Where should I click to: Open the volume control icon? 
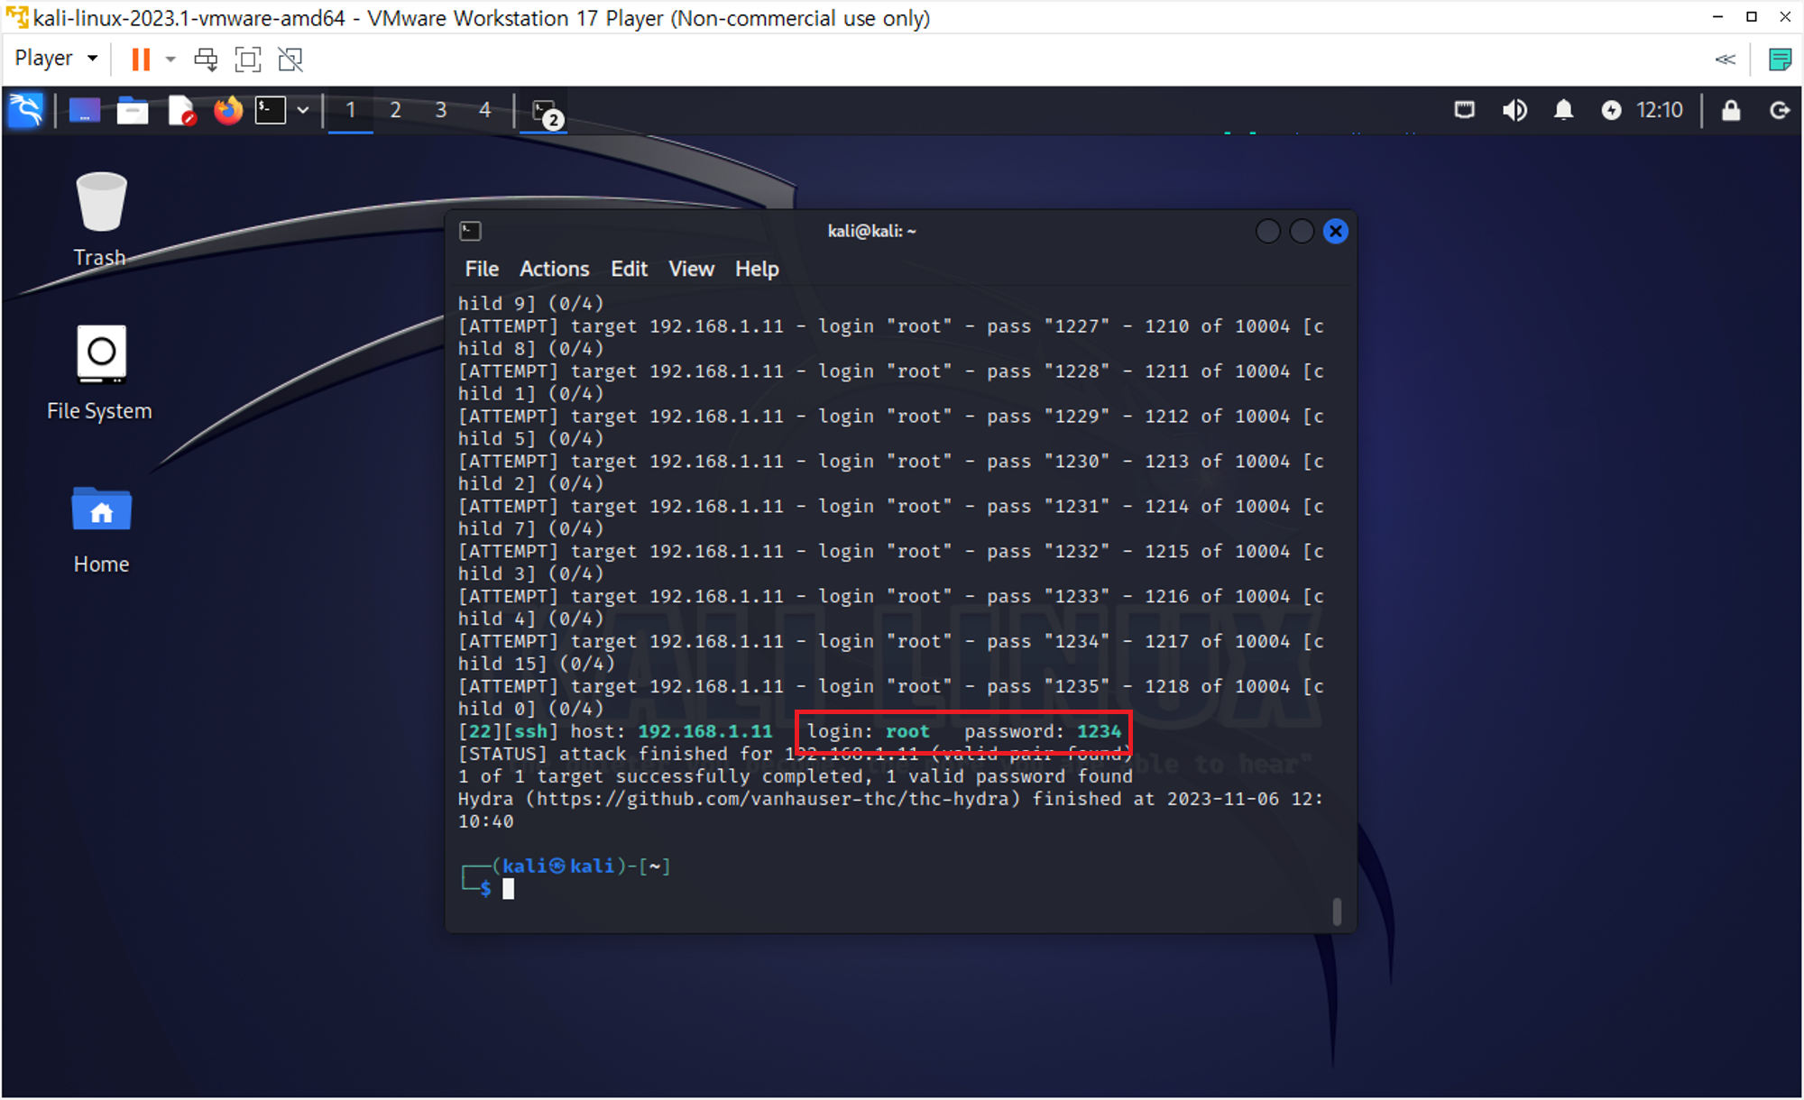click(x=1514, y=110)
